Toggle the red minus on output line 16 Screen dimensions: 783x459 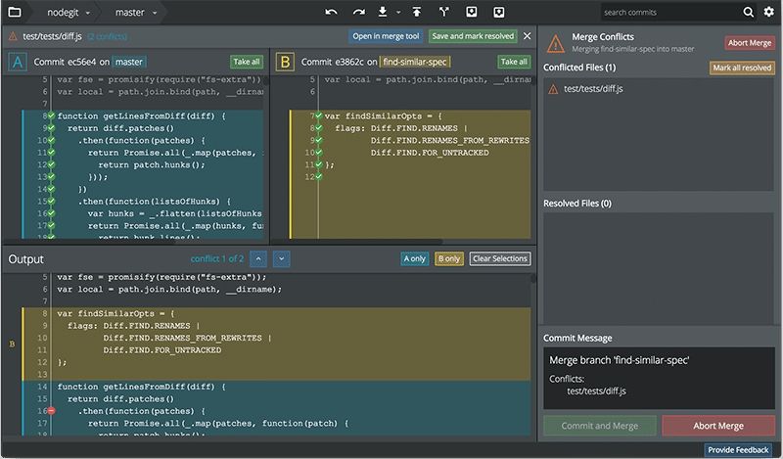coord(52,411)
